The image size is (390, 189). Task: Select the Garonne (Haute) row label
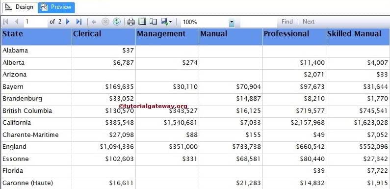click(x=27, y=183)
